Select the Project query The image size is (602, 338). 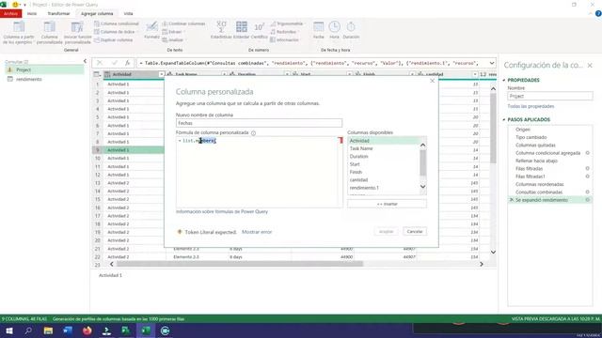(44, 69)
